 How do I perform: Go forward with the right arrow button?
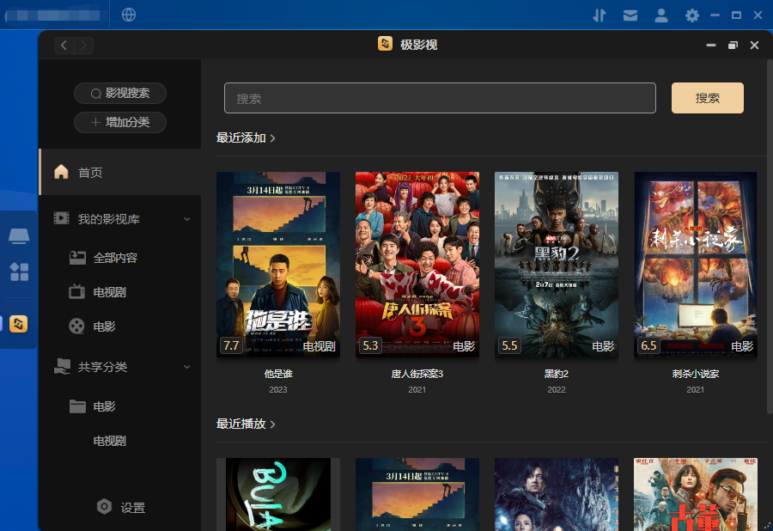coord(84,46)
